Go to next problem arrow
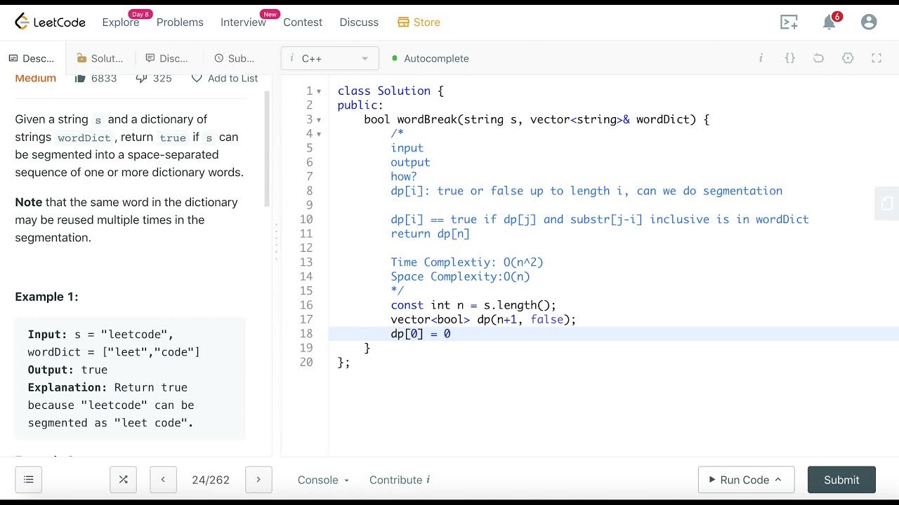The height and width of the screenshot is (505, 899). click(258, 480)
